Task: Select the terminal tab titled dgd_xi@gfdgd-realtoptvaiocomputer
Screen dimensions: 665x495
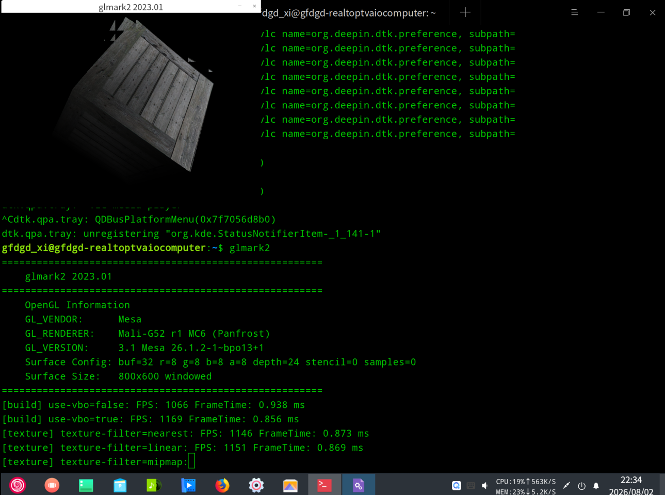Action: 349,13
